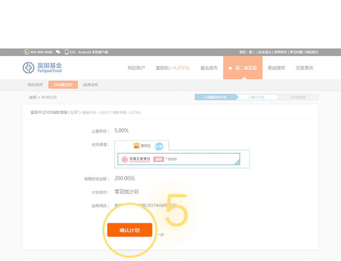Open 我的账户 in main navigation
The height and width of the screenshot is (261, 341).
pyautogui.click(x=136, y=68)
